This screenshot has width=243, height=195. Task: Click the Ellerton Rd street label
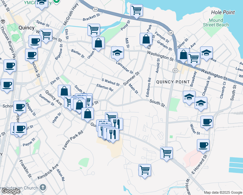(x=105, y=87)
